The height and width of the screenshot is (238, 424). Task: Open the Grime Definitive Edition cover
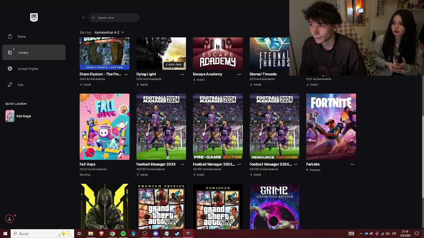click(274, 207)
